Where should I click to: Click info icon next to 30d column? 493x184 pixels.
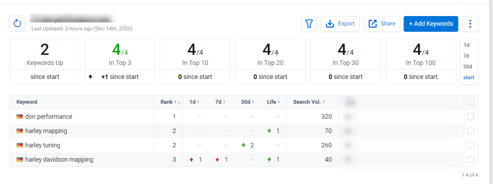[253, 102]
